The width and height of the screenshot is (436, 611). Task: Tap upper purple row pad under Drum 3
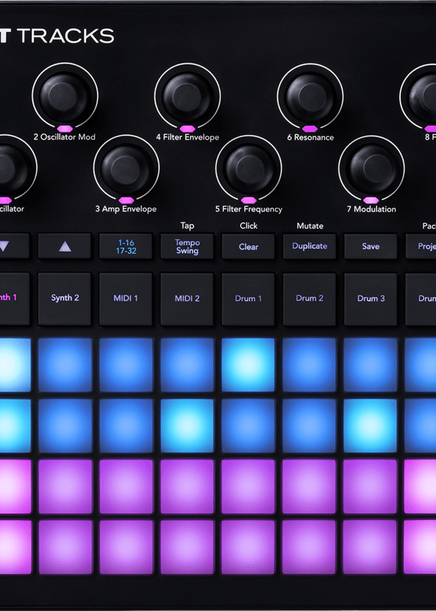tap(370, 487)
